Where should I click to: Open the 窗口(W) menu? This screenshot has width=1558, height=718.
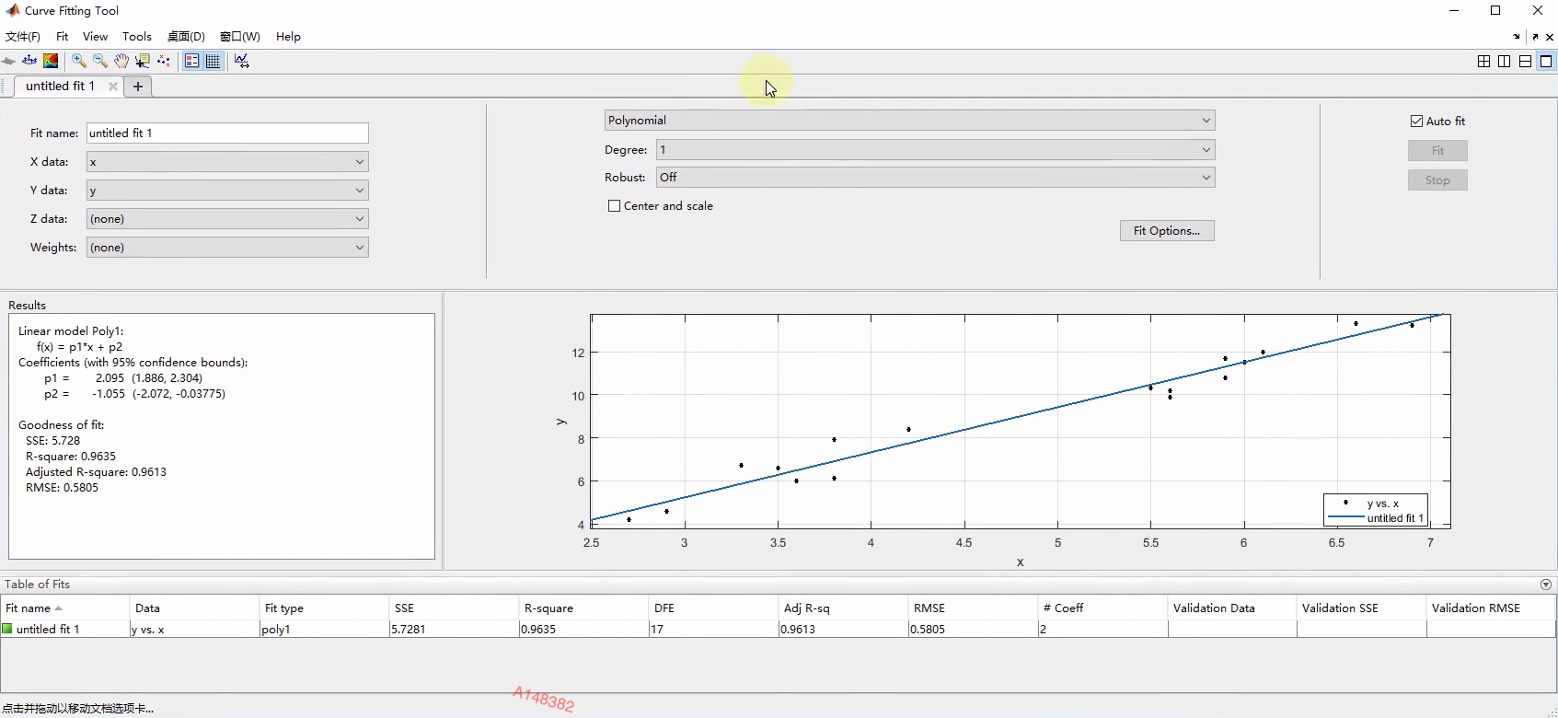[x=240, y=37]
